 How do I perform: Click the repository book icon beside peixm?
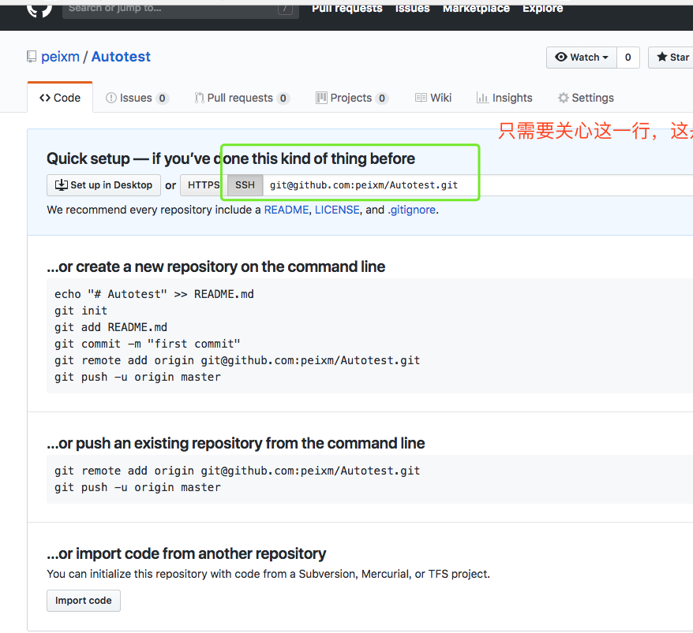[32, 57]
